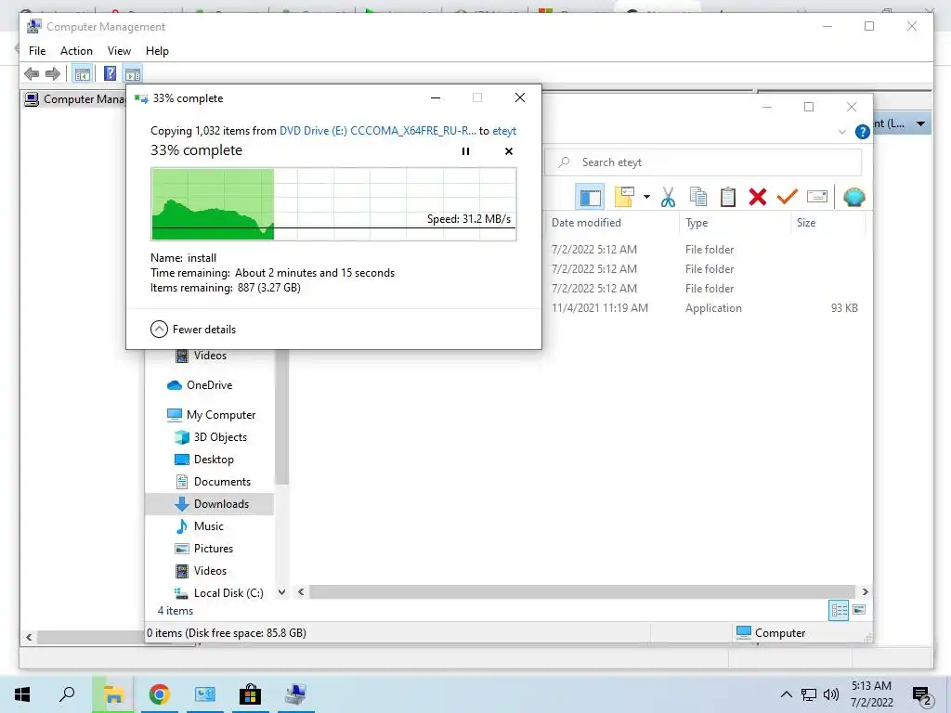Switch to large thumbnails view icon

tap(859, 610)
